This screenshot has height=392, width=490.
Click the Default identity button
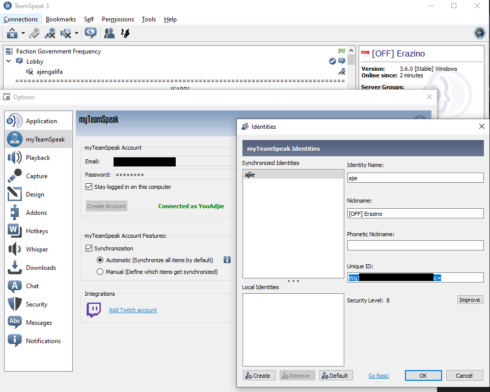coord(336,375)
